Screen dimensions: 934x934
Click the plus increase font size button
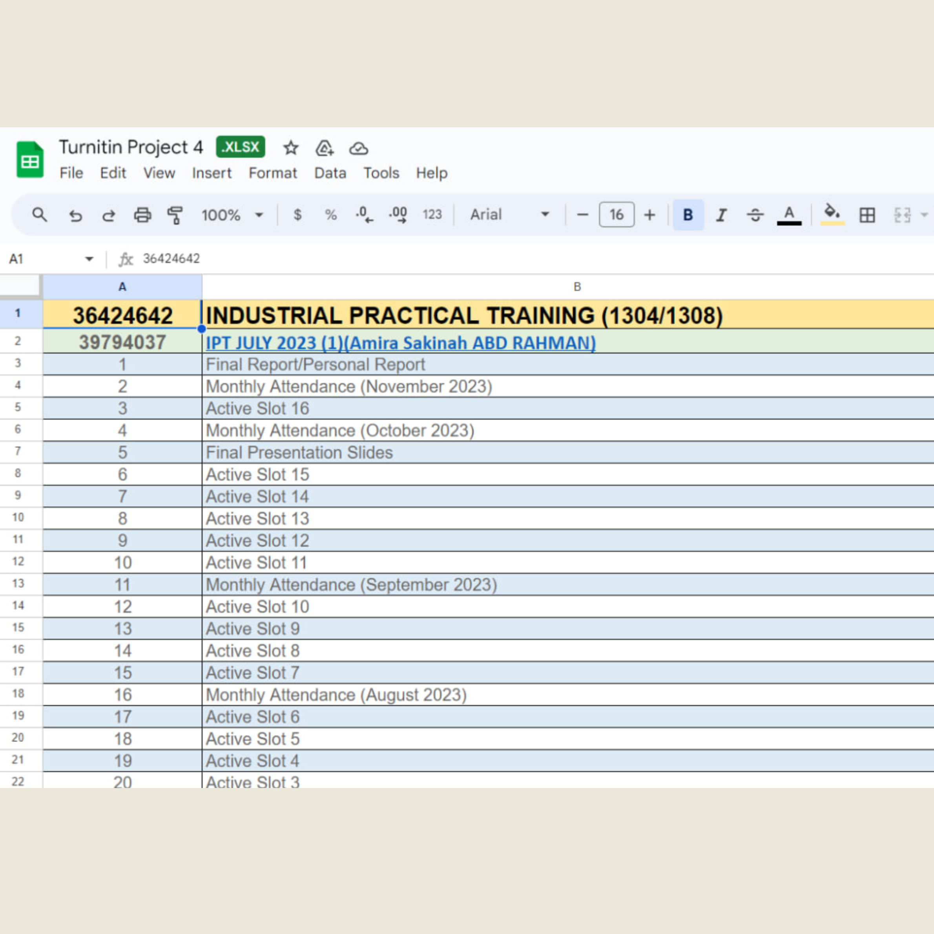tap(650, 215)
